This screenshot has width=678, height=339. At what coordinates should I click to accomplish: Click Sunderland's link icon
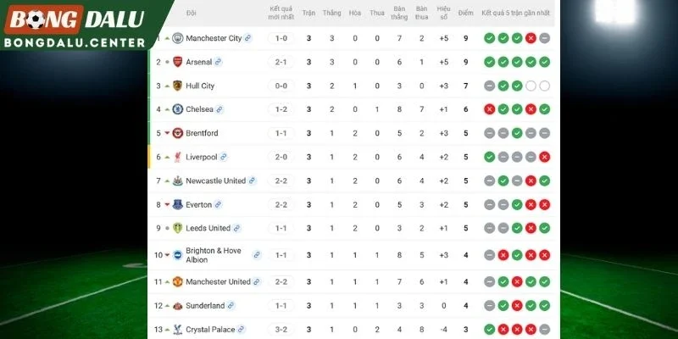pos(231,306)
